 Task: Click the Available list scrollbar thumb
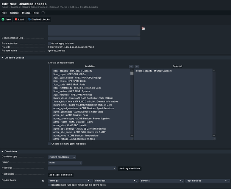pos(132,73)
